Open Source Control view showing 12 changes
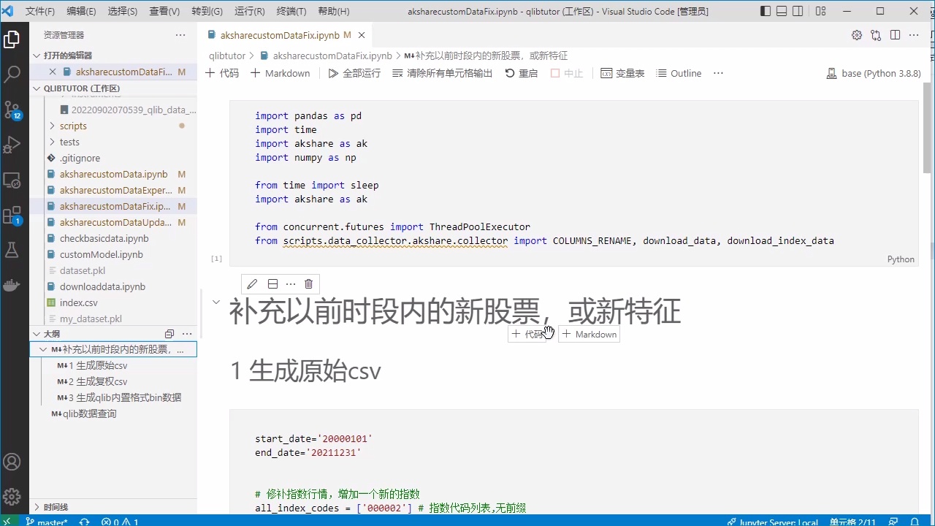 (x=12, y=110)
